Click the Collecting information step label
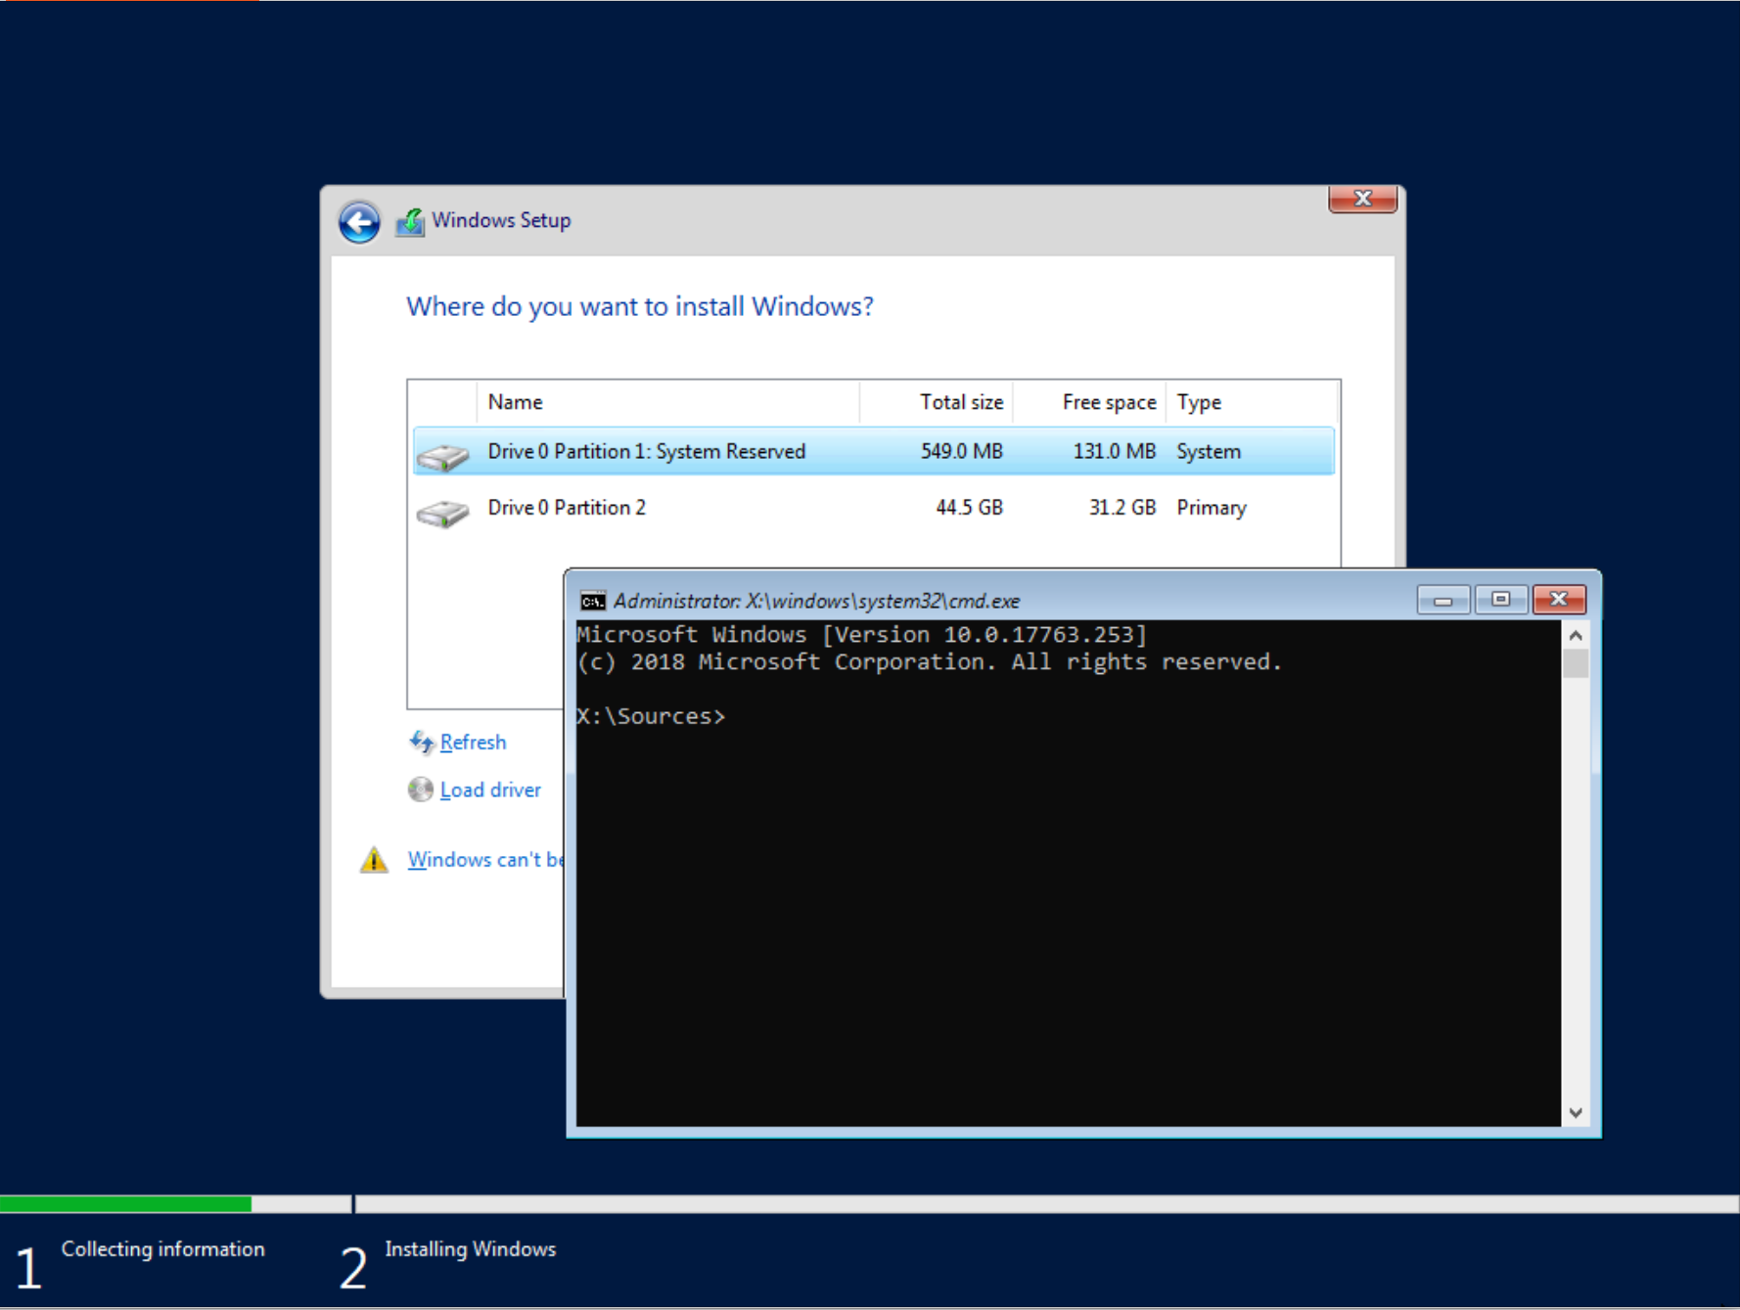This screenshot has height=1310, width=1740. [162, 1249]
